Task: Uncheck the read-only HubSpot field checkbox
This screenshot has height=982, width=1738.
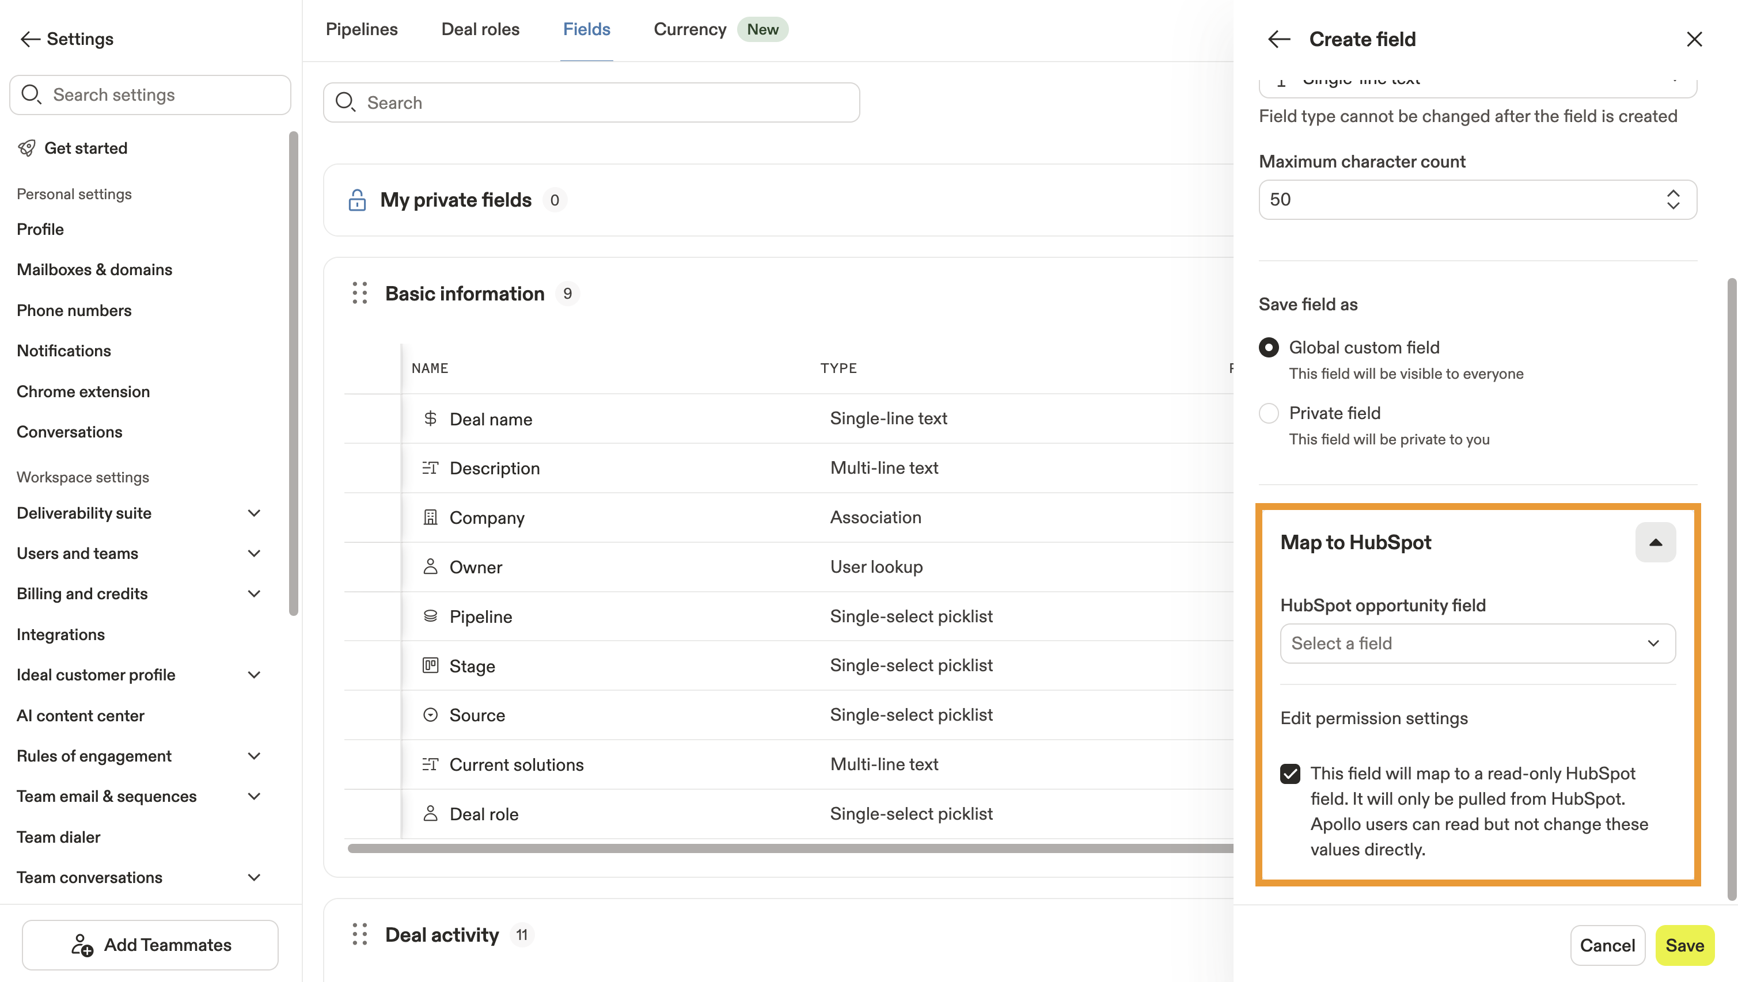Action: [1290, 774]
